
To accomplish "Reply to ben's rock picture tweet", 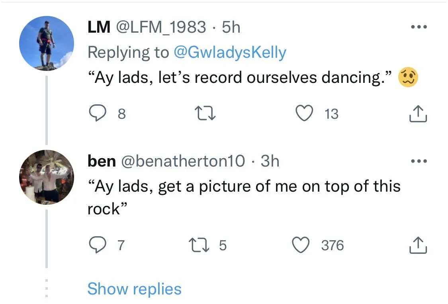I will [x=96, y=245].
